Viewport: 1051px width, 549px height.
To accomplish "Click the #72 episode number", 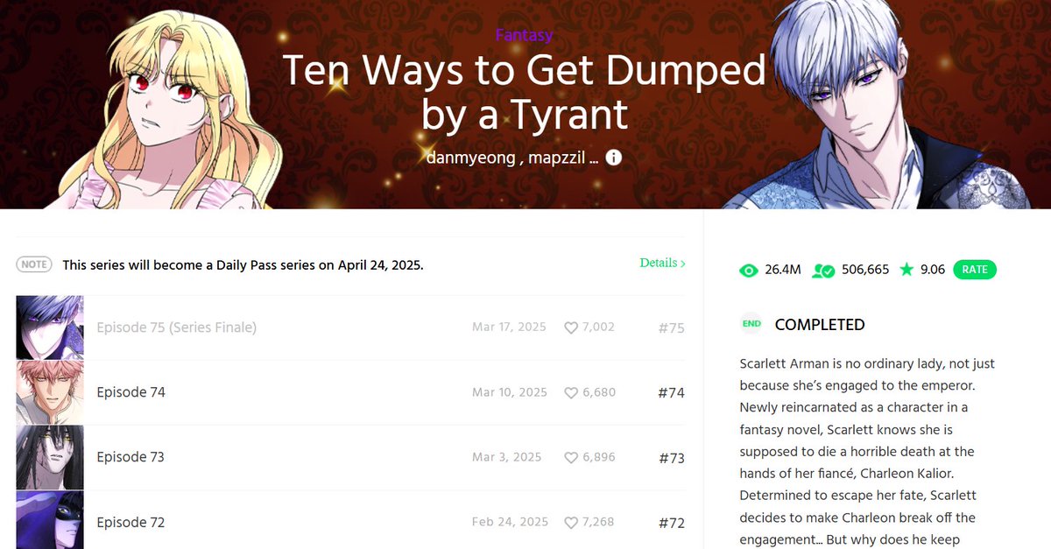I will (671, 523).
